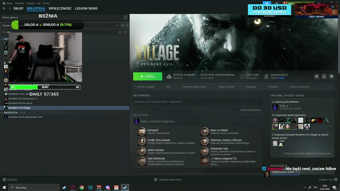The width and height of the screenshot is (340, 191).
Task: Open Poradniki tab
Action: (x=273, y=87)
